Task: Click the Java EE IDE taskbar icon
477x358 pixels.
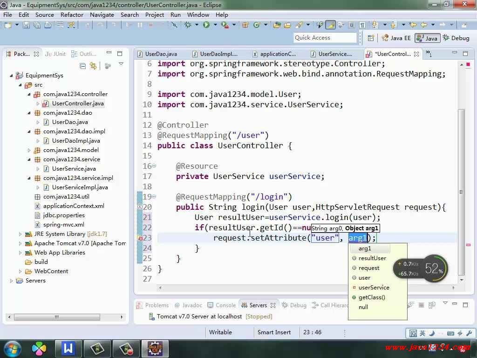Action: tap(155, 348)
